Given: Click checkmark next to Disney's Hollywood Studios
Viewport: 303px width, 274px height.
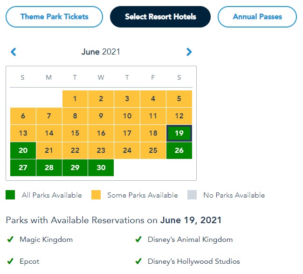Looking at the screenshot, I should pos(138,261).
